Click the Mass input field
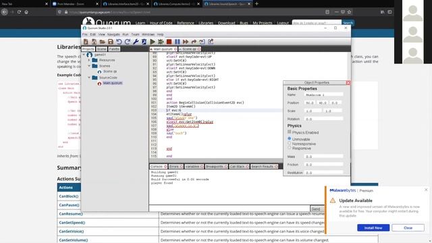The width and height of the screenshot is (432, 243). pos(324,156)
